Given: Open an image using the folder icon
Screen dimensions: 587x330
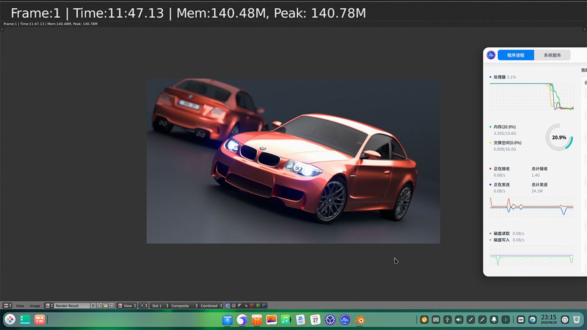Looking at the screenshot, I should point(106,306).
